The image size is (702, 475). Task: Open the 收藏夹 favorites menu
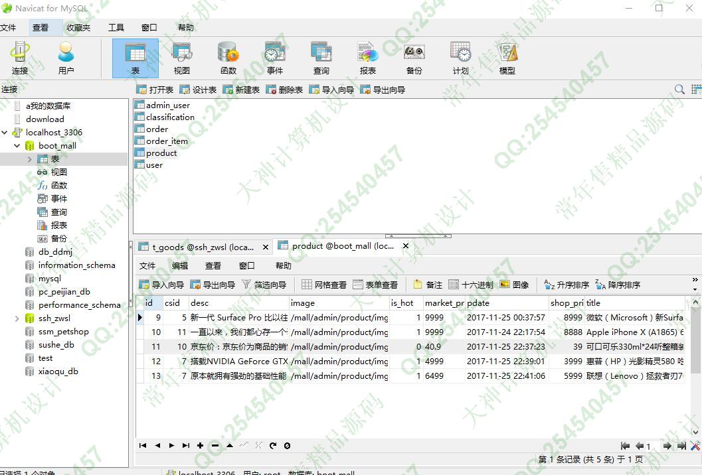(78, 28)
